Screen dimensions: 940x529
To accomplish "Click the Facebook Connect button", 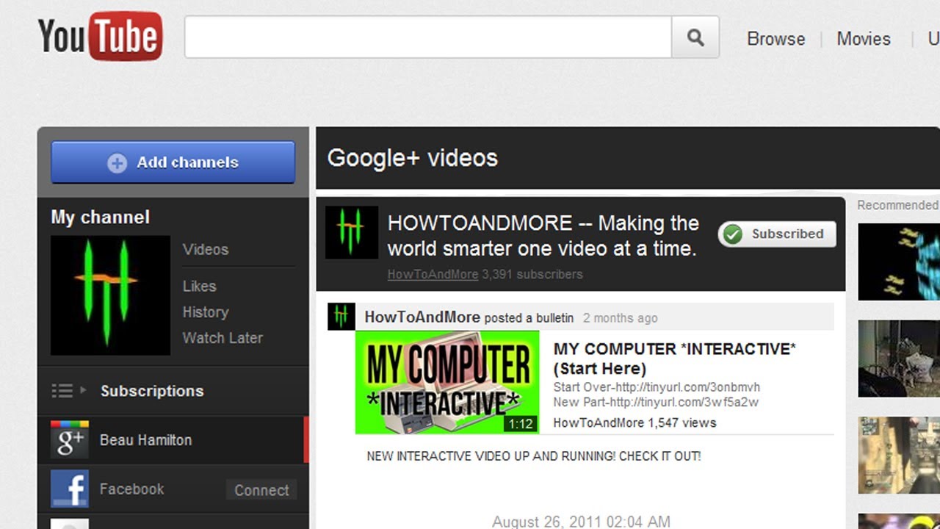I will pyautogui.click(x=261, y=490).
